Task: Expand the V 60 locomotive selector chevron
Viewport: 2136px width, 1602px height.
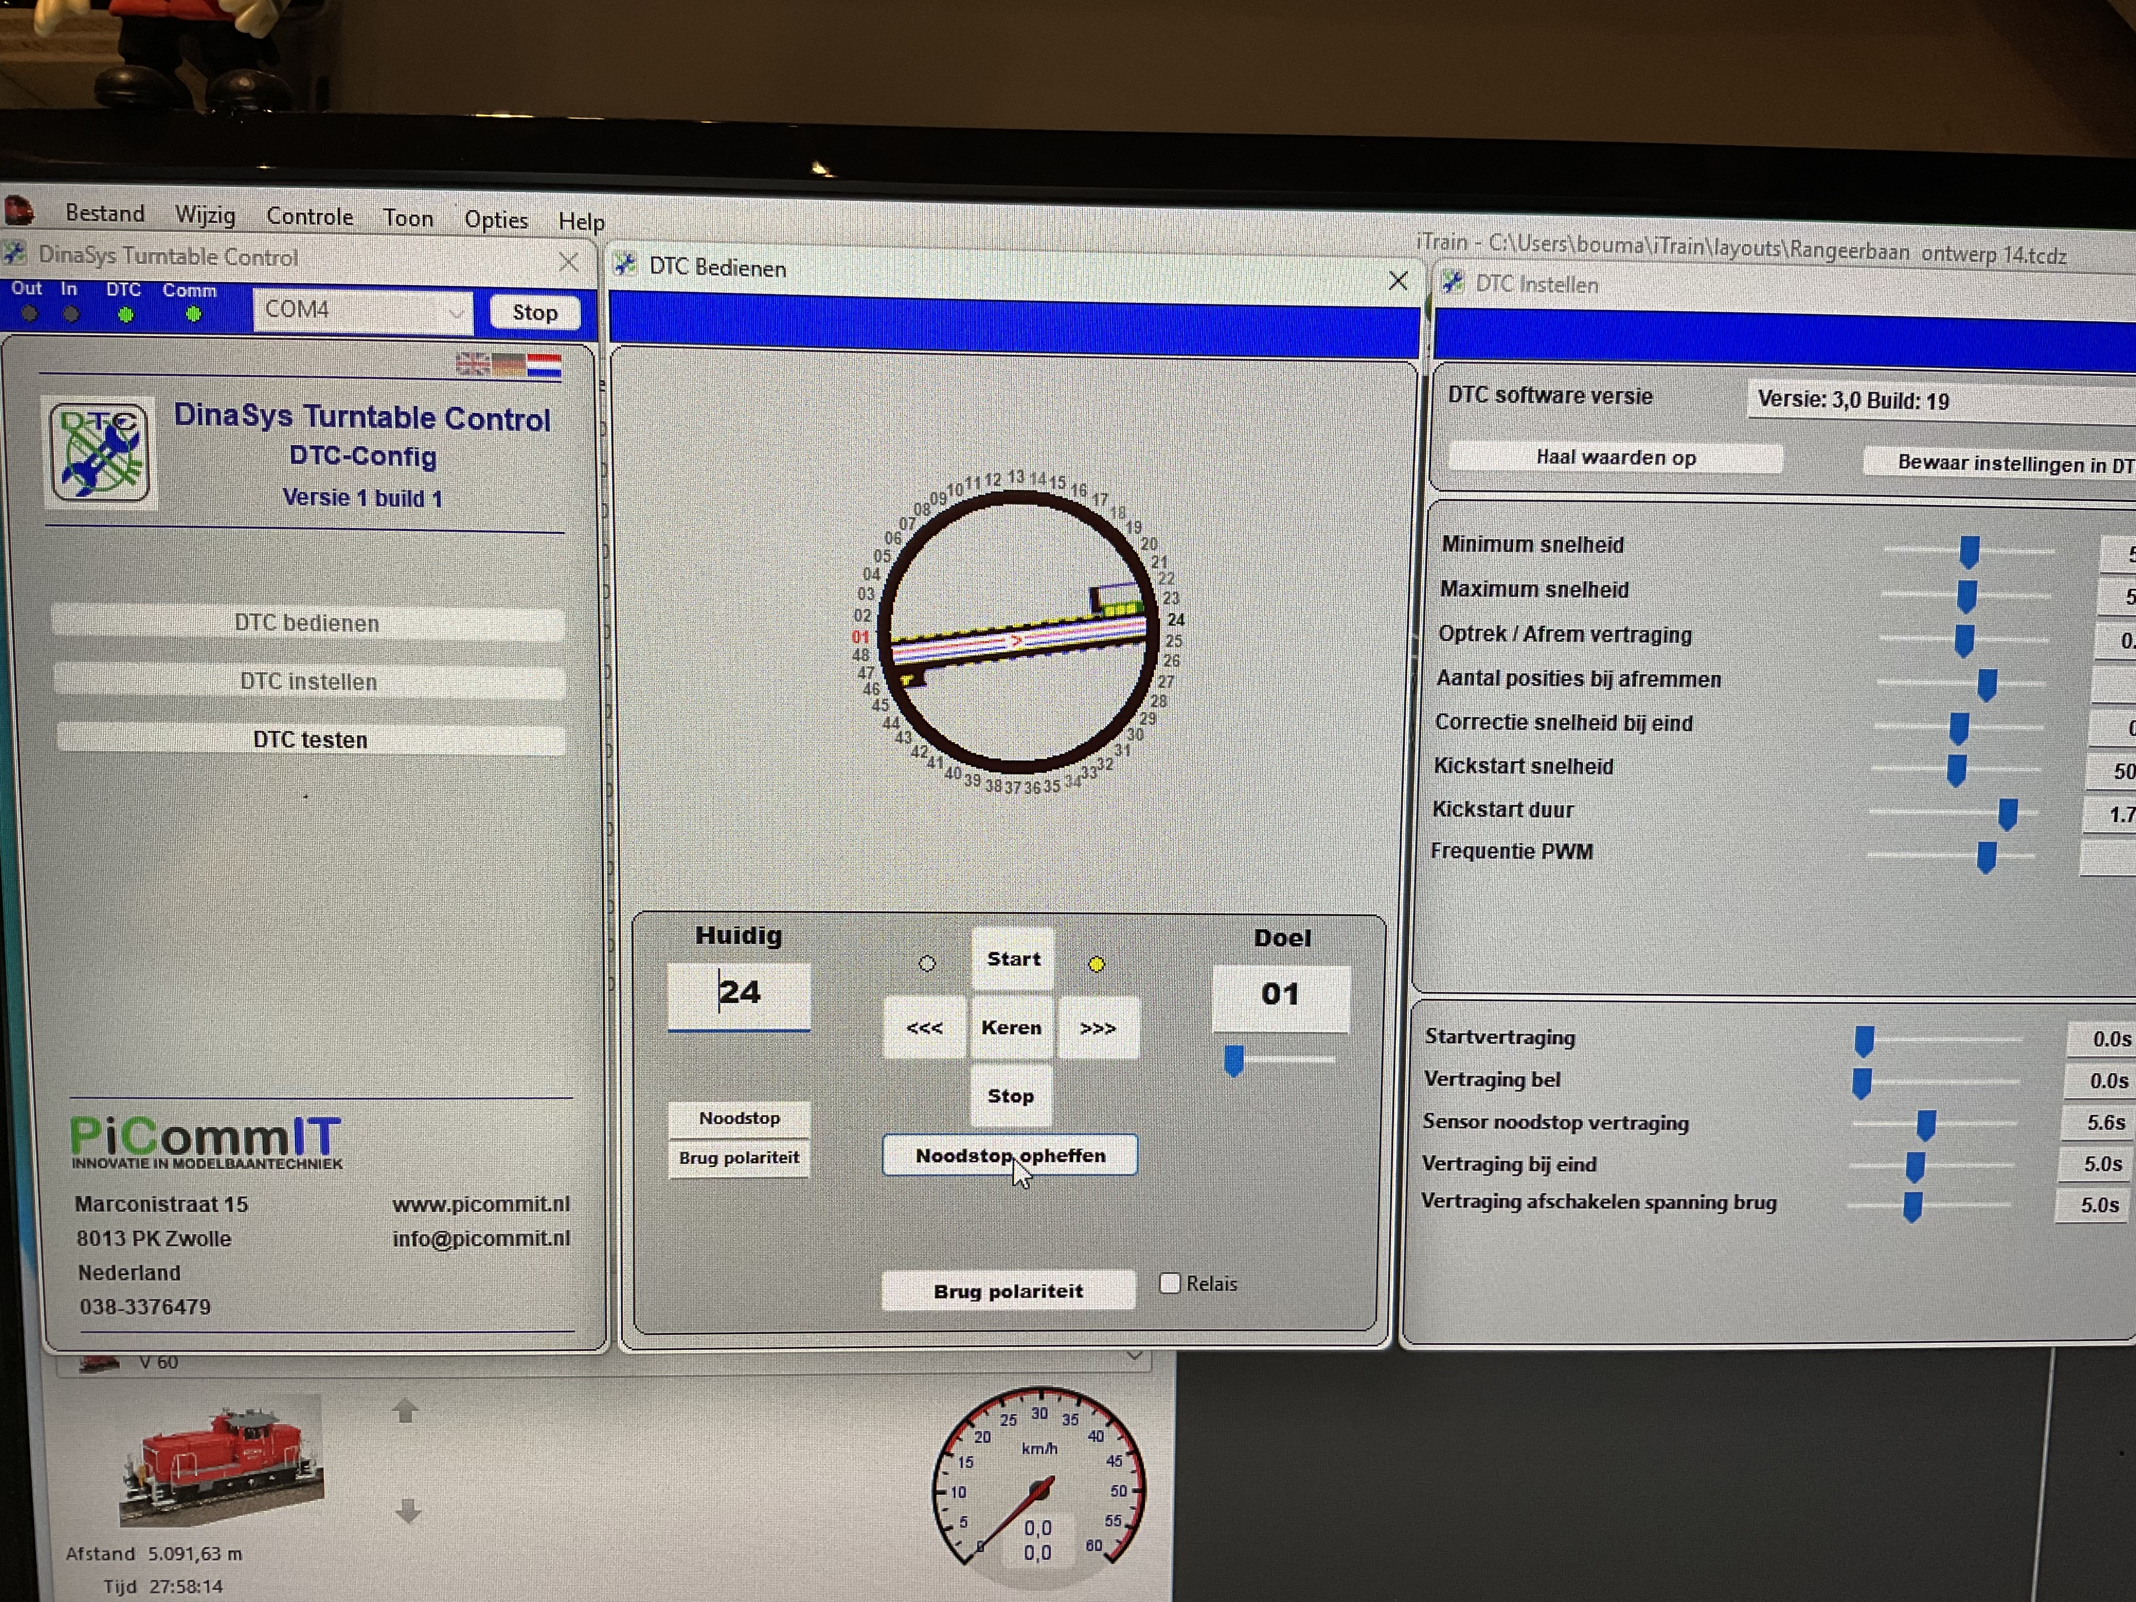Action: [x=1135, y=1357]
